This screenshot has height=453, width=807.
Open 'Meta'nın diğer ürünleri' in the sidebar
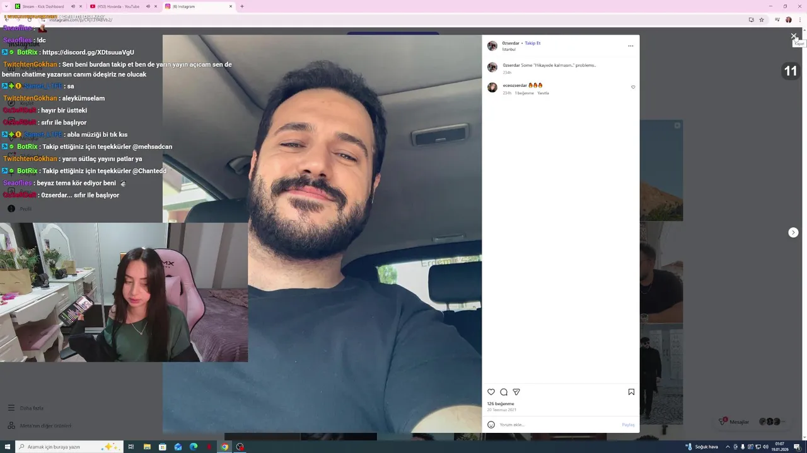click(39, 426)
